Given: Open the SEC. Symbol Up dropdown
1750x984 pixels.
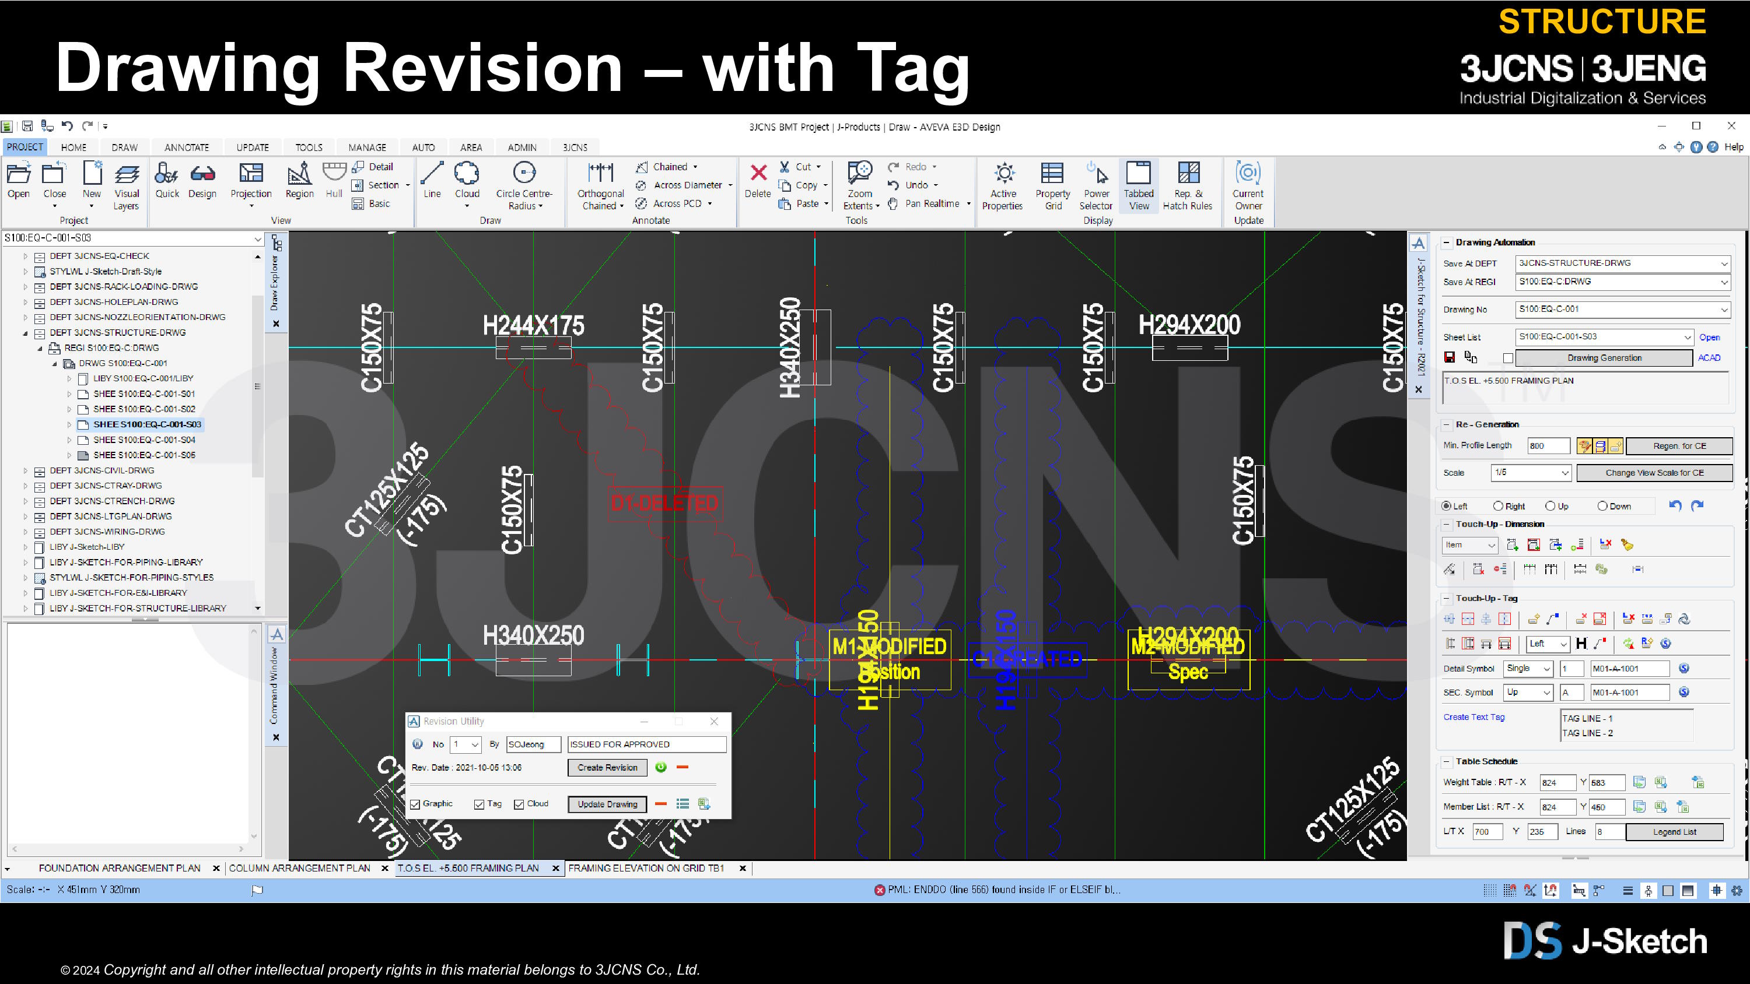Looking at the screenshot, I should click(1546, 693).
